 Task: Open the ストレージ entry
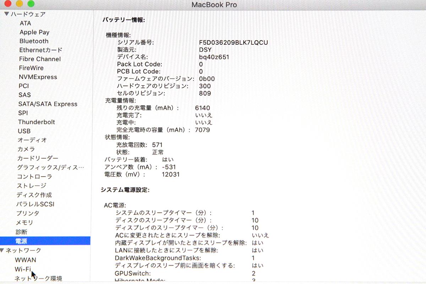click(x=32, y=186)
